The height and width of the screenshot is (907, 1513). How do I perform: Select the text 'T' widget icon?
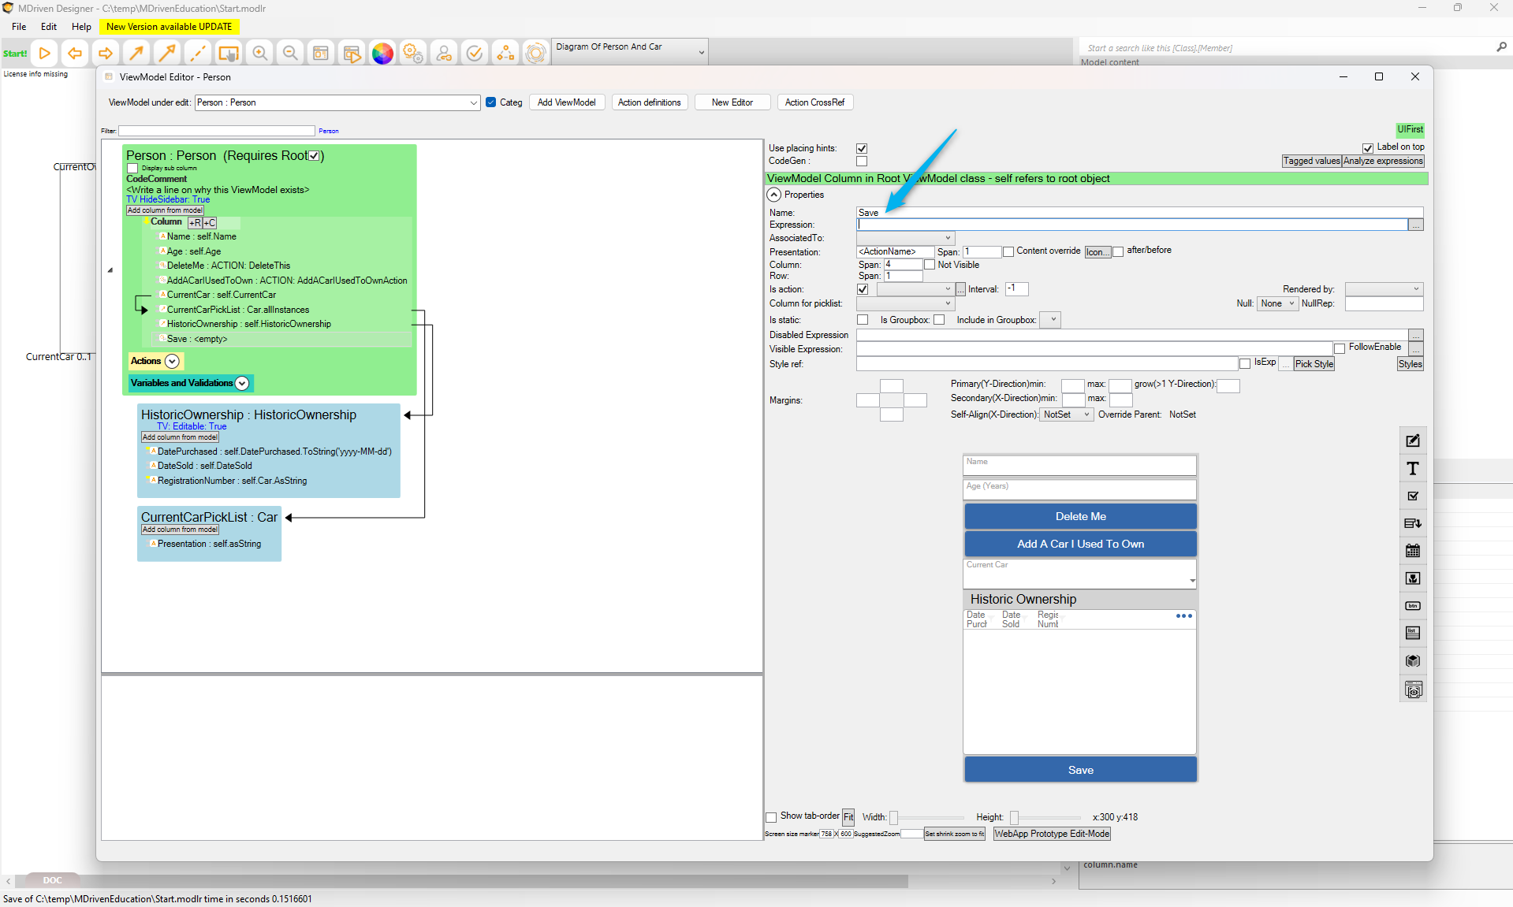pyautogui.click(x=1413, y=469)
